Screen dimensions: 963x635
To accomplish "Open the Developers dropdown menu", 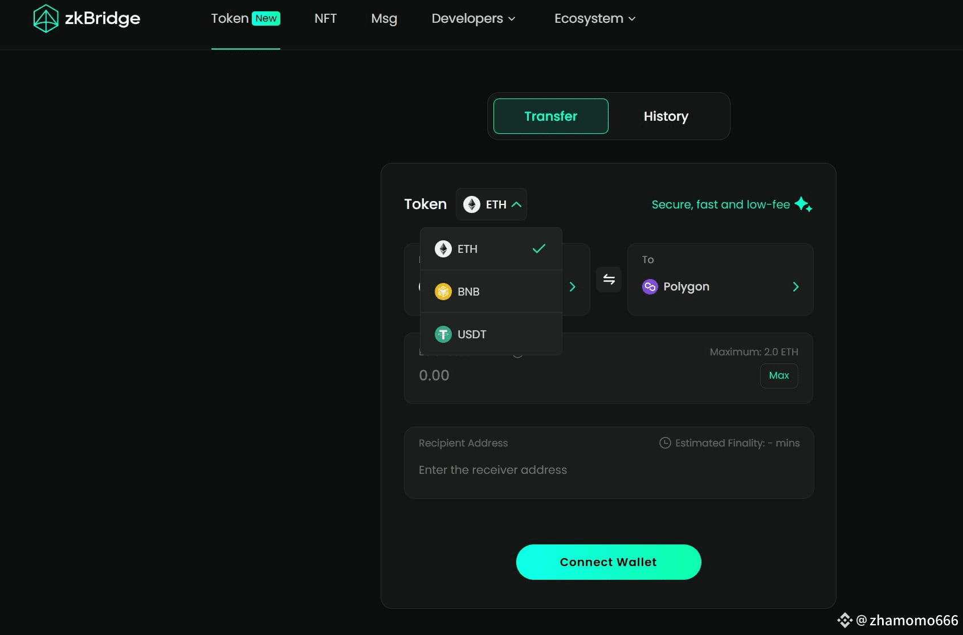I will 474,18.
